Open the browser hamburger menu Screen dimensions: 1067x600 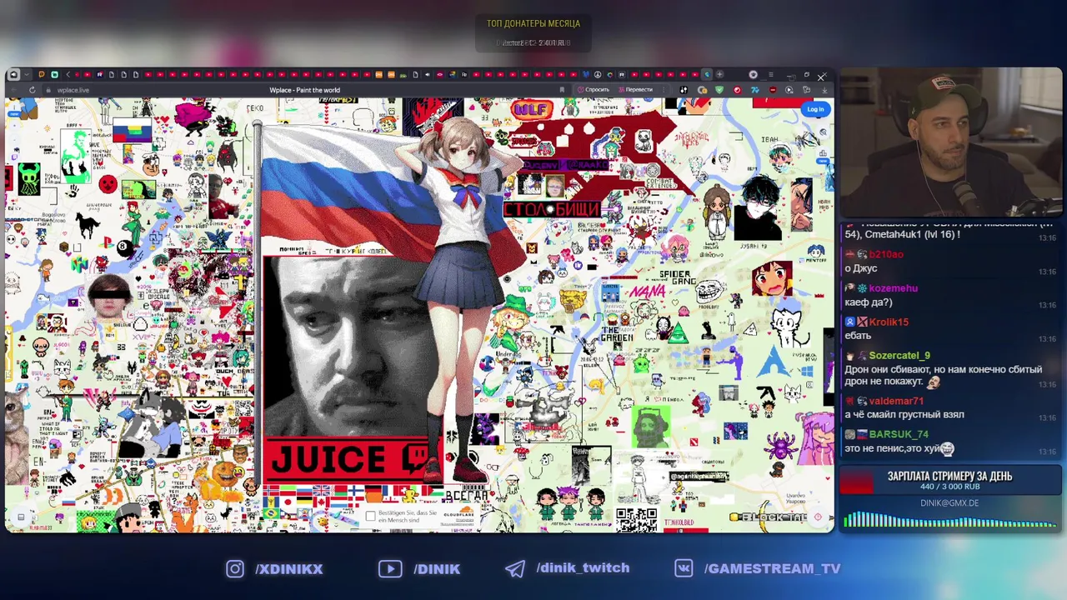click(x=771, y=74)
